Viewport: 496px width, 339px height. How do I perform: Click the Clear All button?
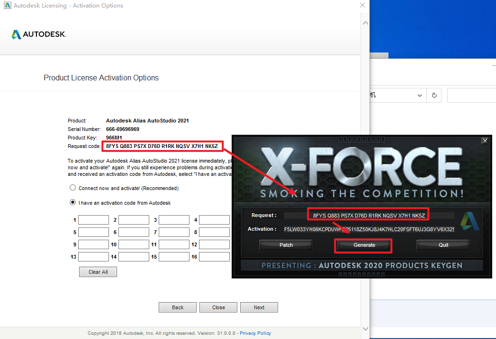coord(98,272)
